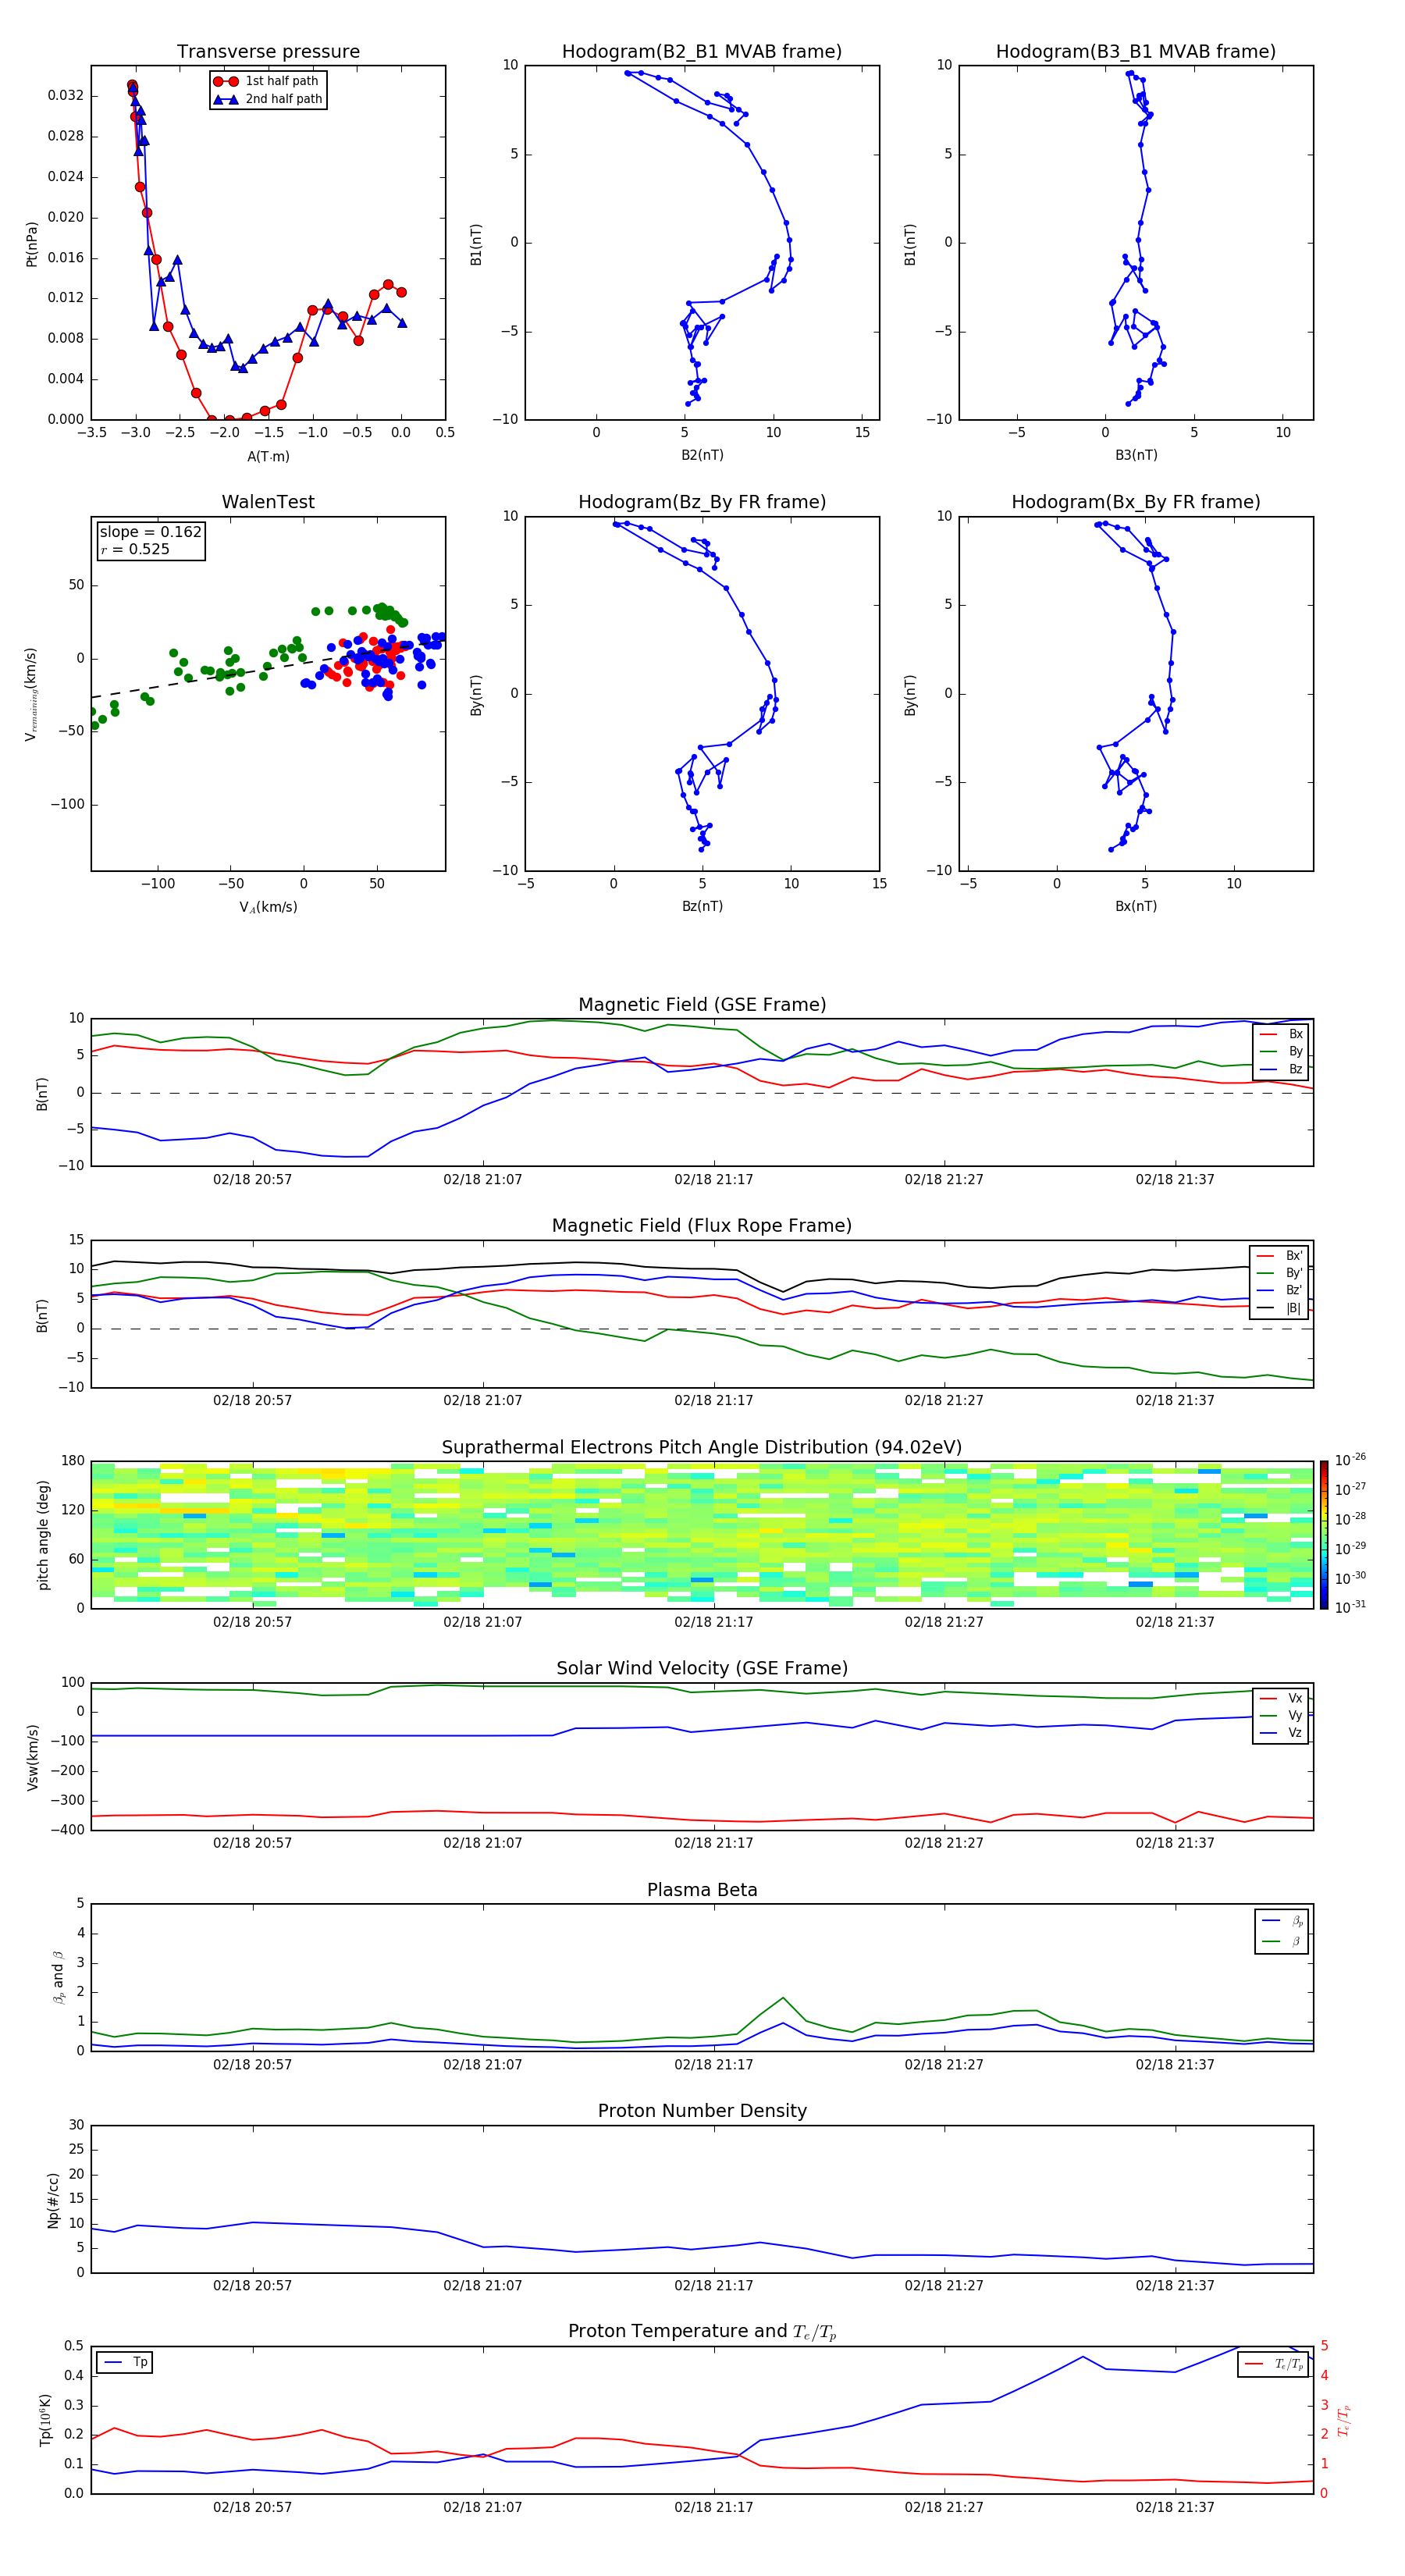The height and width of the screenshot is (2576, 1405).
Task: Click the Bx' legend entry in Flux Rope plot
Action: 1279,1256
